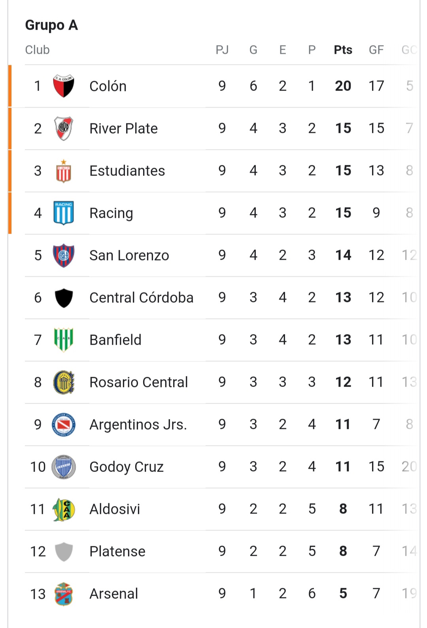Select the PJ column header

[222, 50]
